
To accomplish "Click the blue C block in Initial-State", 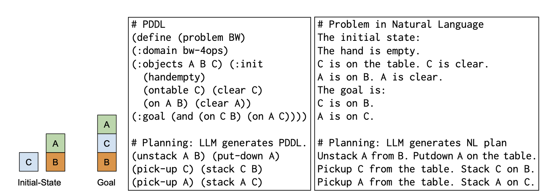I will point(29,162).
